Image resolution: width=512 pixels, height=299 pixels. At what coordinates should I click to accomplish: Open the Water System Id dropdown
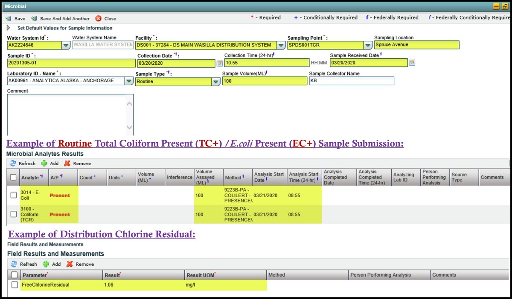click(x=66, y=45)
